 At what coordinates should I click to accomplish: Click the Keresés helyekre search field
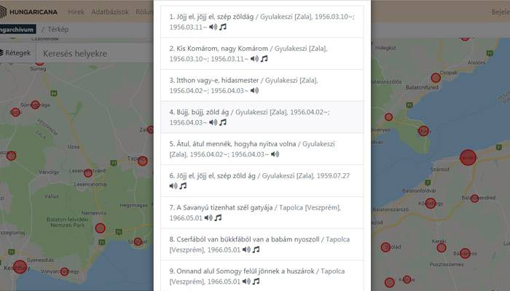pyautogui.click(x=95, y=54)
